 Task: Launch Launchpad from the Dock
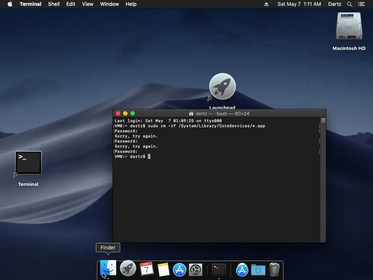pos(128,268)
